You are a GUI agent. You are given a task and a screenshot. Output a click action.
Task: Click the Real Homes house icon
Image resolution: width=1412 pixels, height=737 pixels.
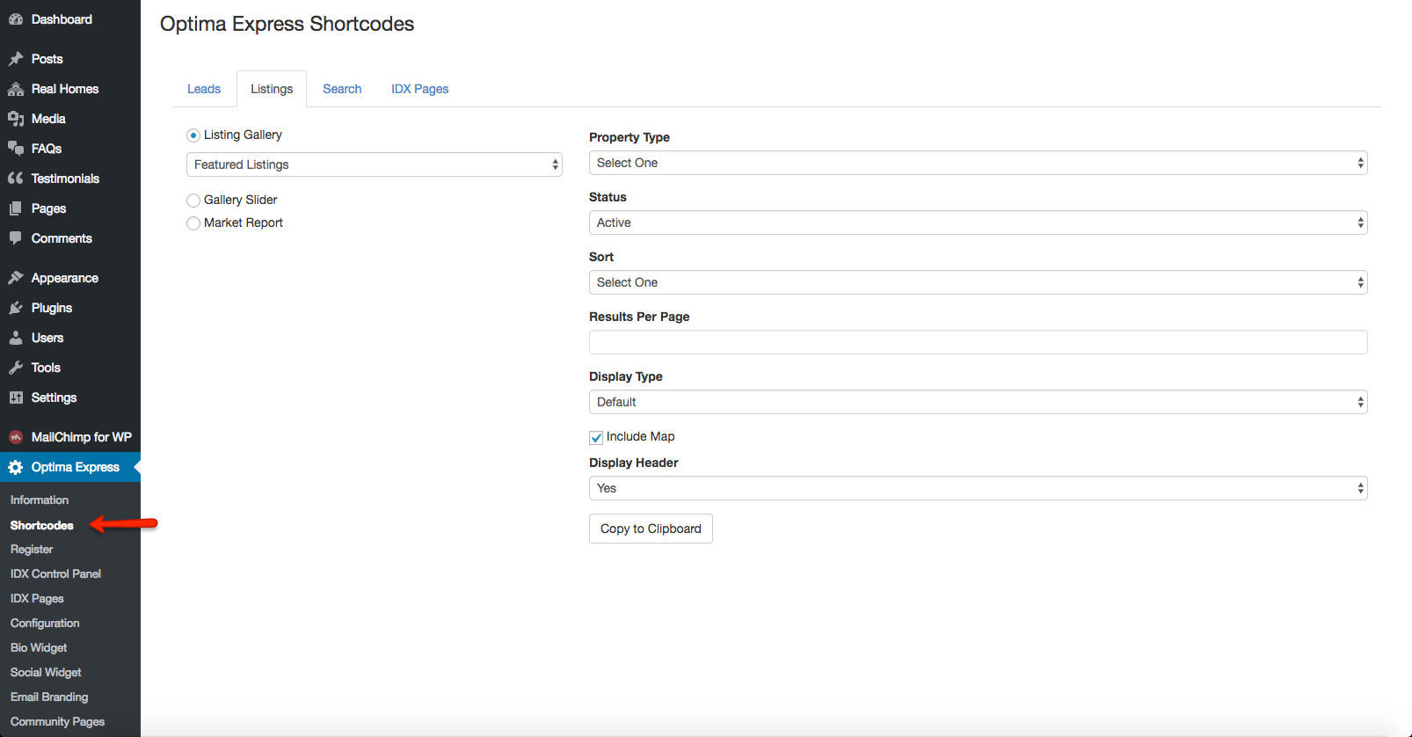[x=16, y=89]
